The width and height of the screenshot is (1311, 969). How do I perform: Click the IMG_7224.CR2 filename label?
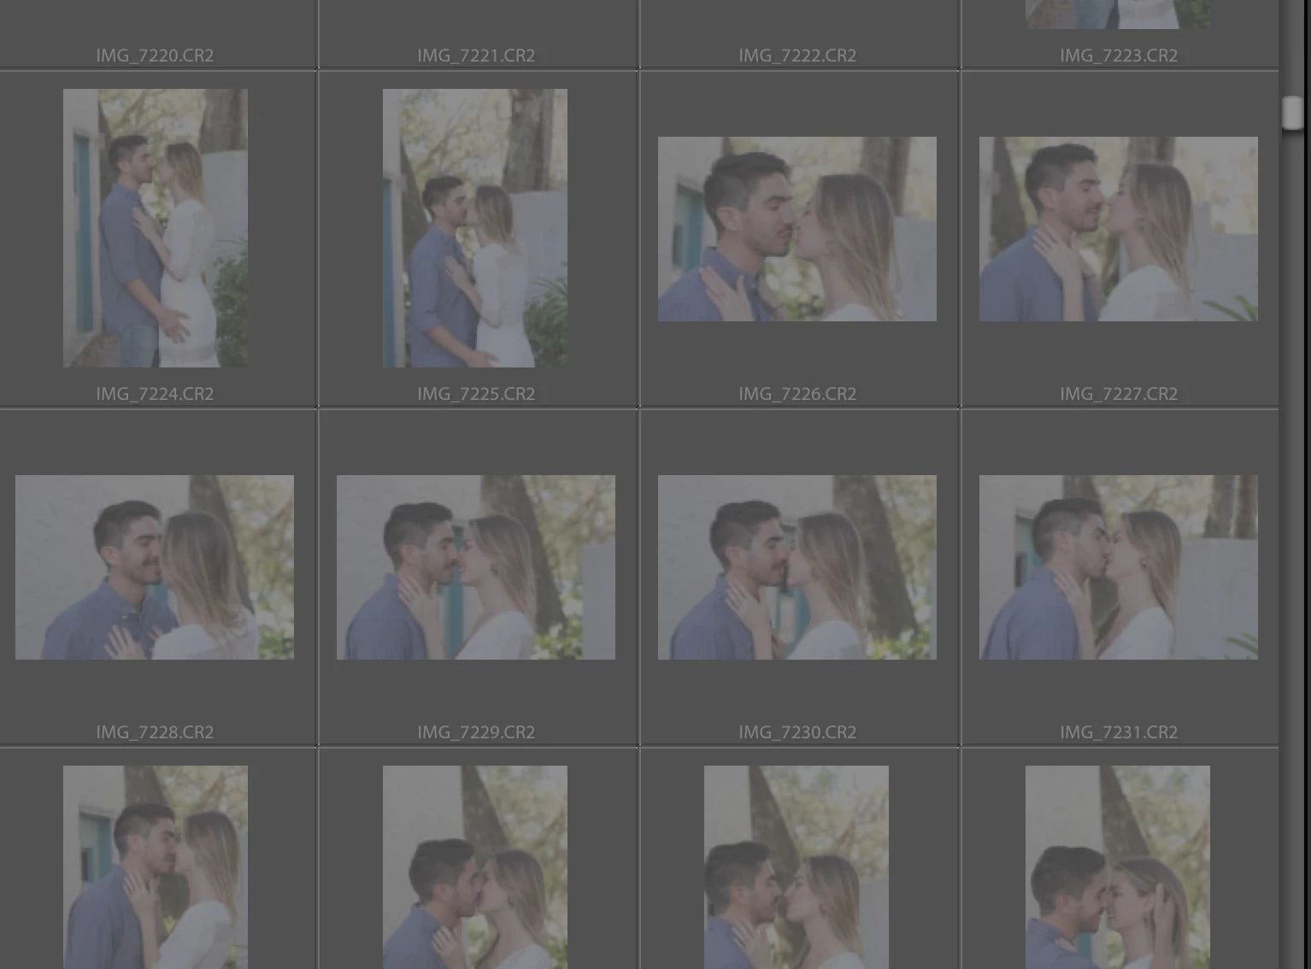click(155, 394)
